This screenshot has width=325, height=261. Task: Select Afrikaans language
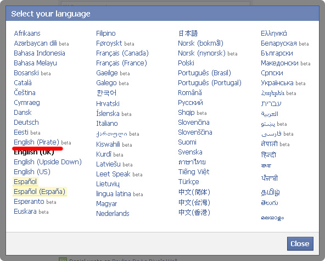27,33
